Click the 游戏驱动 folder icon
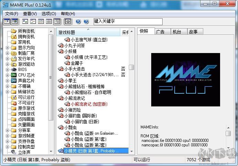This screenshot has width=238, height=166. pyautogui.click(x=14, y=64)
